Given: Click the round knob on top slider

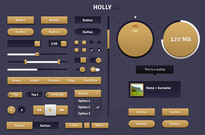Looking at the screenshot, I should [x=37, y=54].
